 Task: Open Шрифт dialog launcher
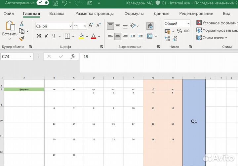point(102,47)
